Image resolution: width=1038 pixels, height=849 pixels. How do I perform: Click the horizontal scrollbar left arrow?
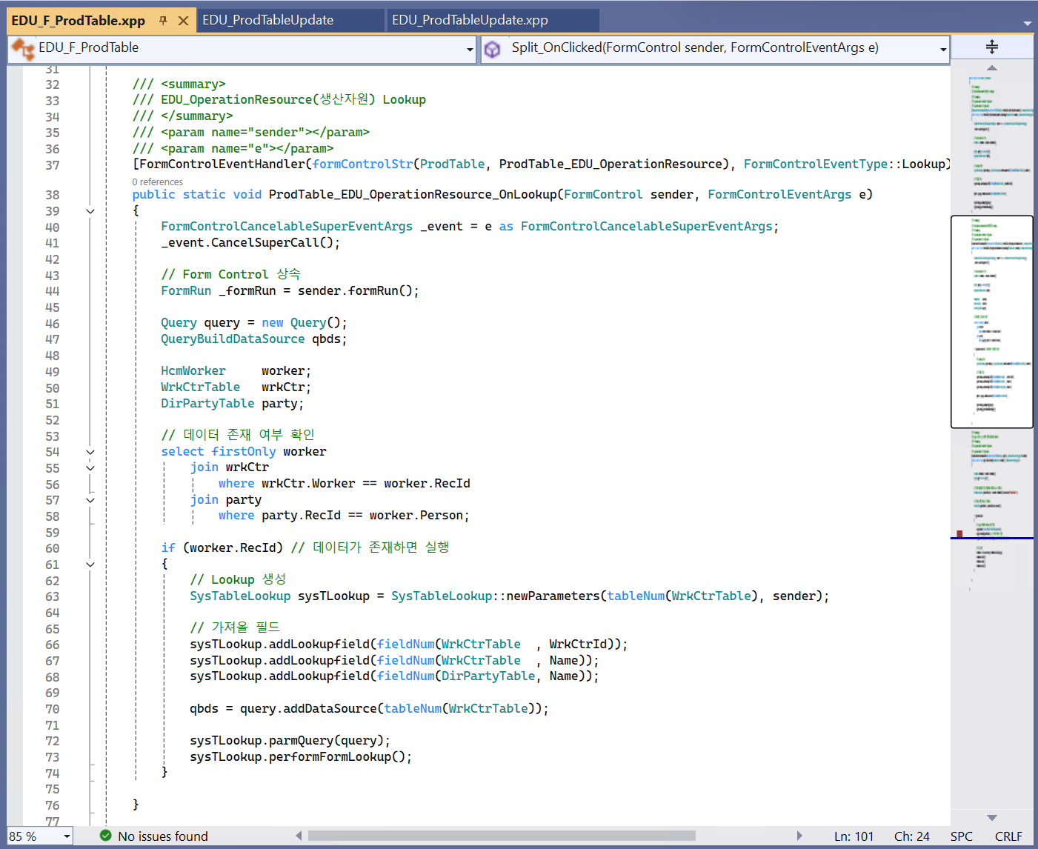coord(299,836)
